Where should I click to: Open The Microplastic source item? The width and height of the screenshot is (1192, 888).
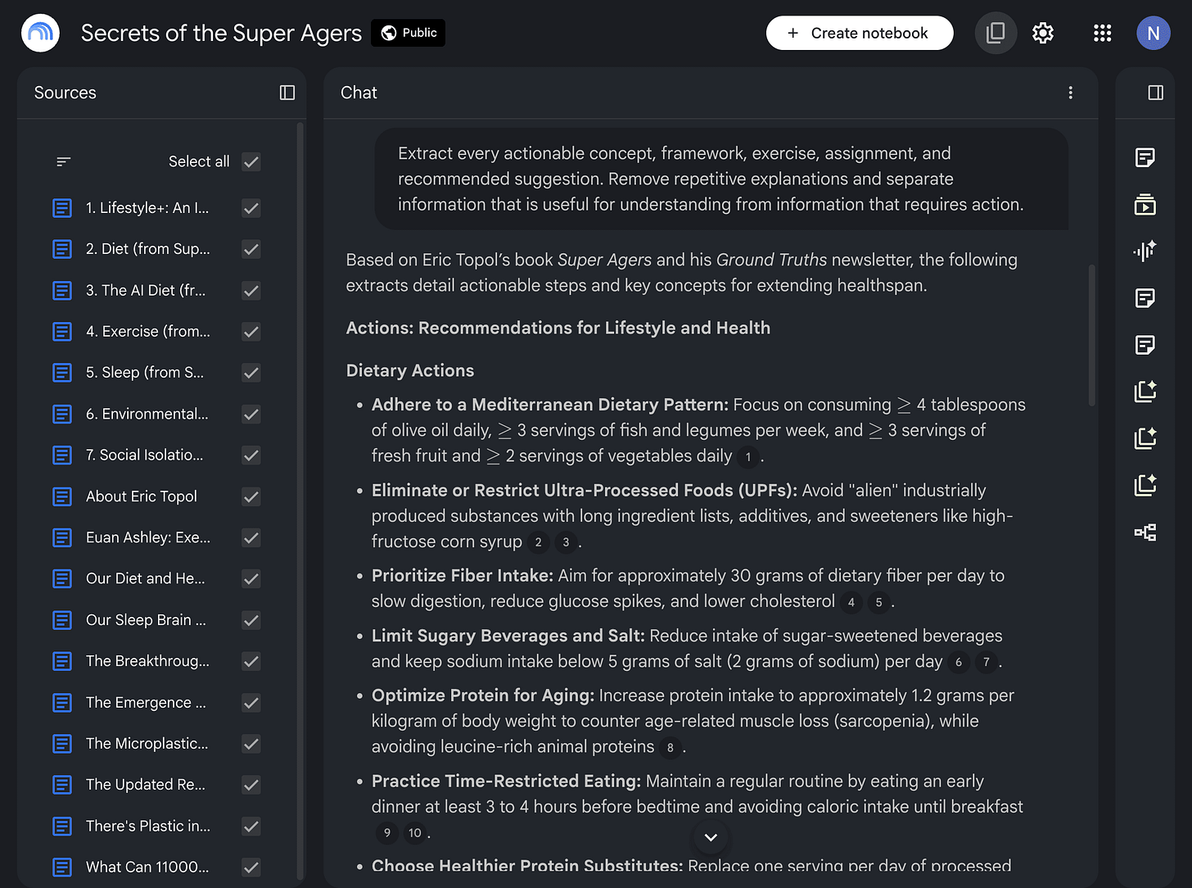(147, 743)
